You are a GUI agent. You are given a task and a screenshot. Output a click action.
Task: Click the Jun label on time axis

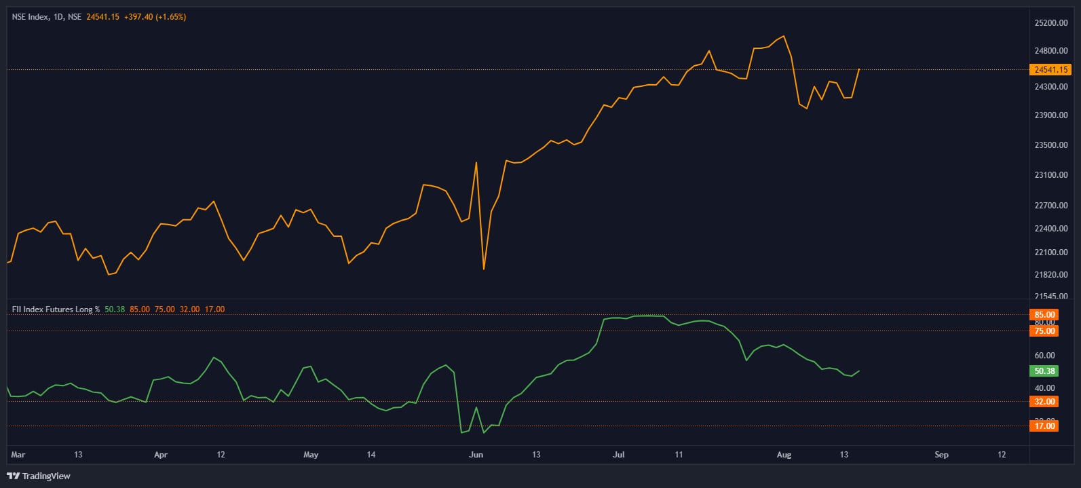coord(476,455)
